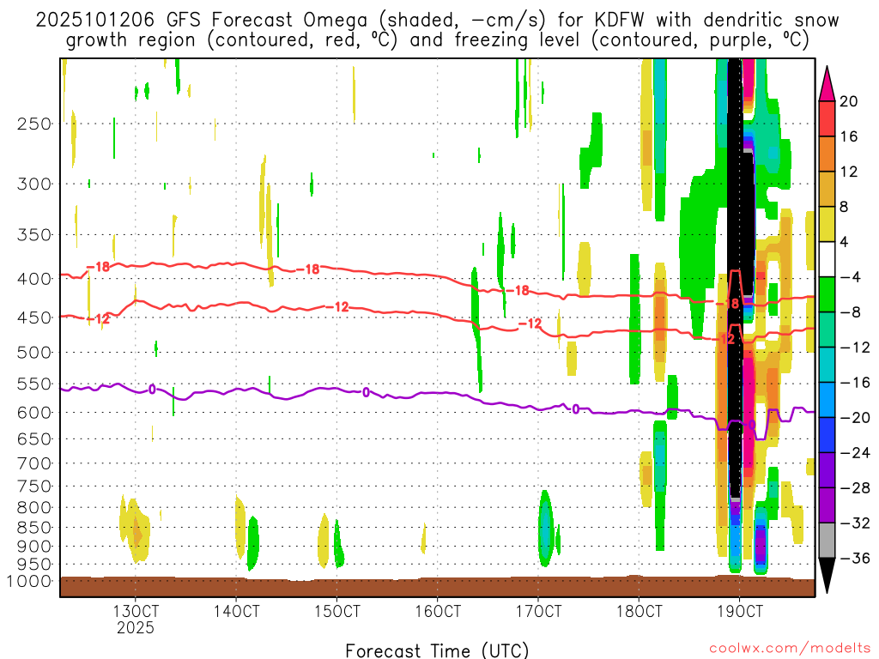Click the colorbar value label −8
This screenshot has height=659, width=879.
850,312
